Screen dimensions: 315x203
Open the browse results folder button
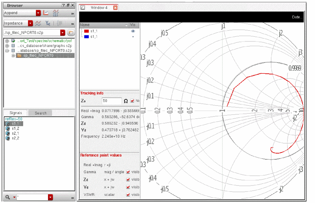(71, 33)
